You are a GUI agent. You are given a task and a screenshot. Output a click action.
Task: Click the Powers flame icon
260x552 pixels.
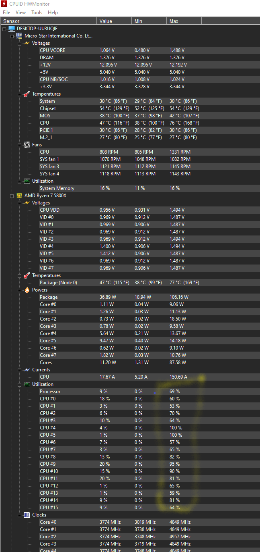(x=27, y=290)
